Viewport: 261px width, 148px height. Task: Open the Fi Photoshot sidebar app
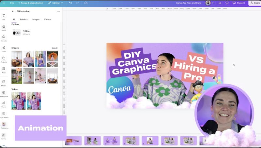coord(4,126)
